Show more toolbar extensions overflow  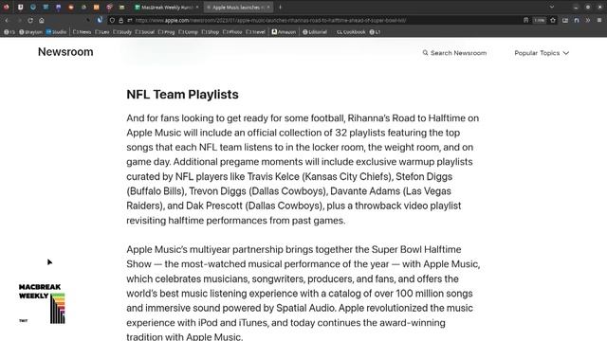pos(588,20)
